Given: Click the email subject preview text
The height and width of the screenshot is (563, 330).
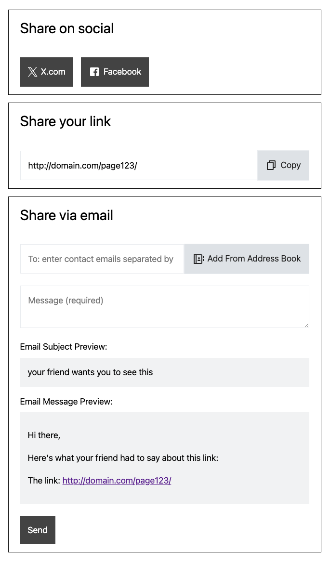Looking at the screenshot, I should click(90, 372).
